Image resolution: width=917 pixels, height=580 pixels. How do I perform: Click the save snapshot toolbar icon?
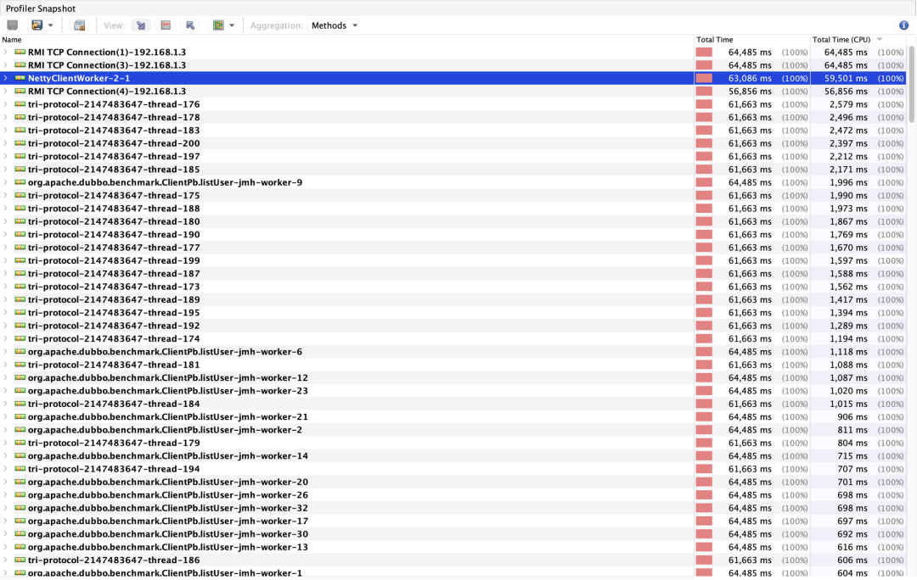tap(12, 25)
